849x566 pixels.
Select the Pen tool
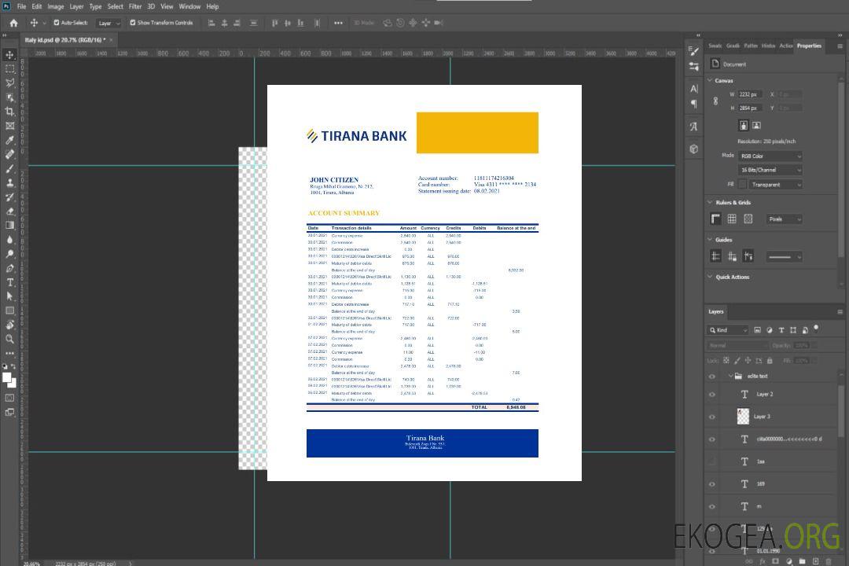(9, 268)
